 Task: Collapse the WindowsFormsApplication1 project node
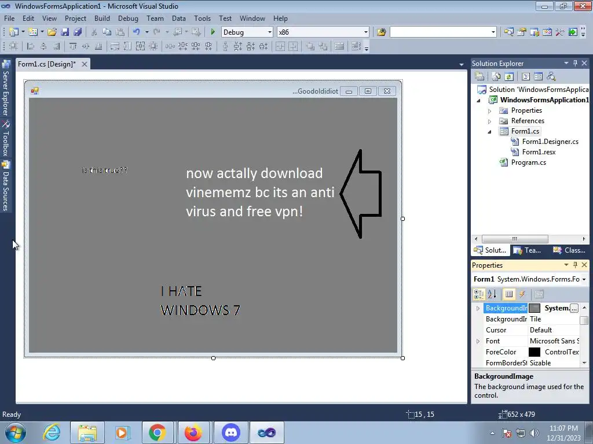coord(479,101)
